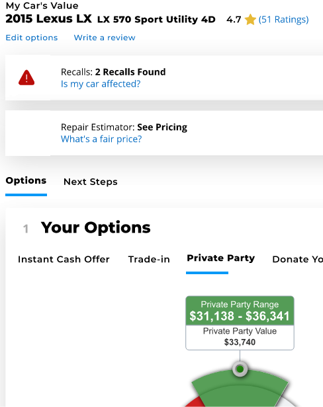The height and width of the screenshot is (407, 323).
Task: Switch to the Trade-in tab
Action: tap(149, 259)
